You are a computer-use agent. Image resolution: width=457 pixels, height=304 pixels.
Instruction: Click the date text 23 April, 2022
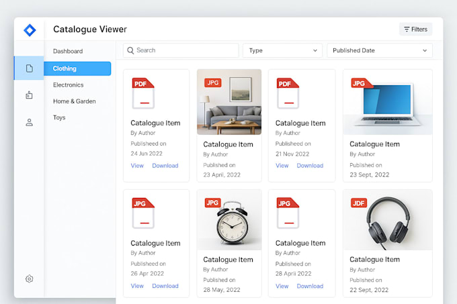222,175
